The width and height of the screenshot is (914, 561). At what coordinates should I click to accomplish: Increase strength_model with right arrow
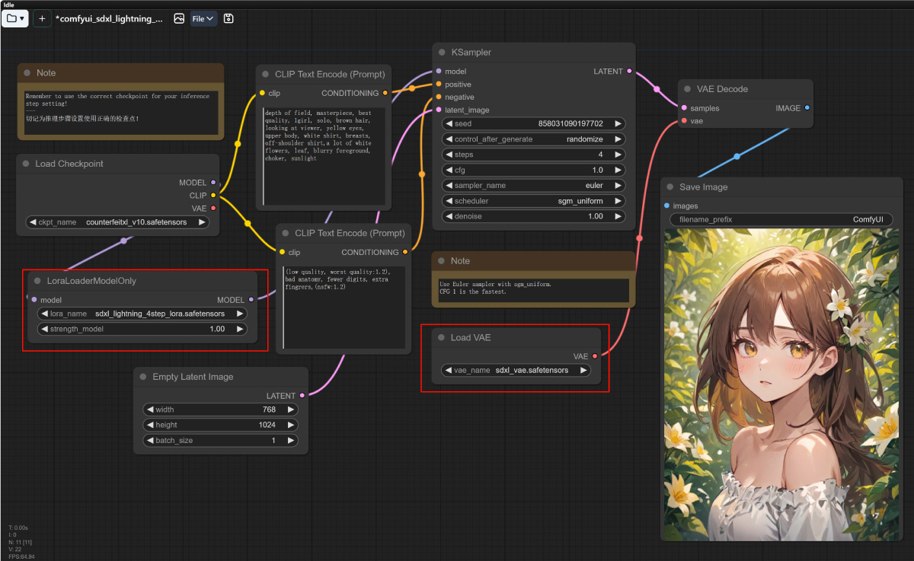239,329
